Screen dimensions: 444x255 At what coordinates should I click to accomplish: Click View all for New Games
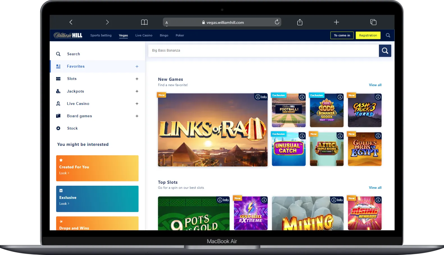click(x=375, y=85)
